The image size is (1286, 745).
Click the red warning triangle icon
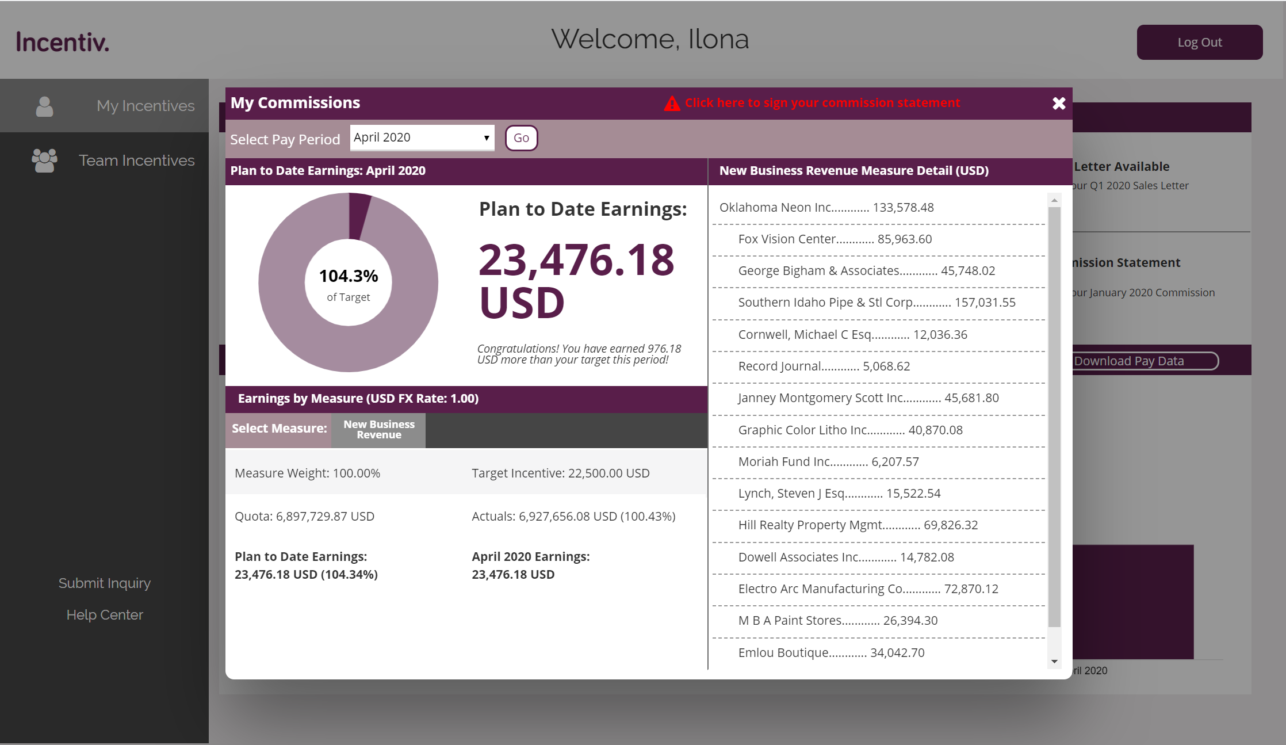pos(671,104)
